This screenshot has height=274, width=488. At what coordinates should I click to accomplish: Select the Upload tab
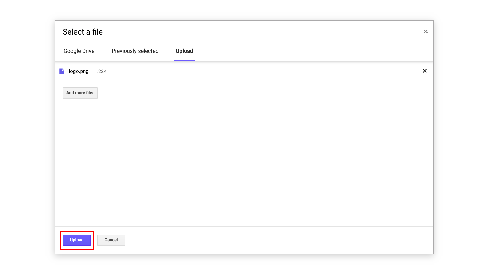point(184,51)
